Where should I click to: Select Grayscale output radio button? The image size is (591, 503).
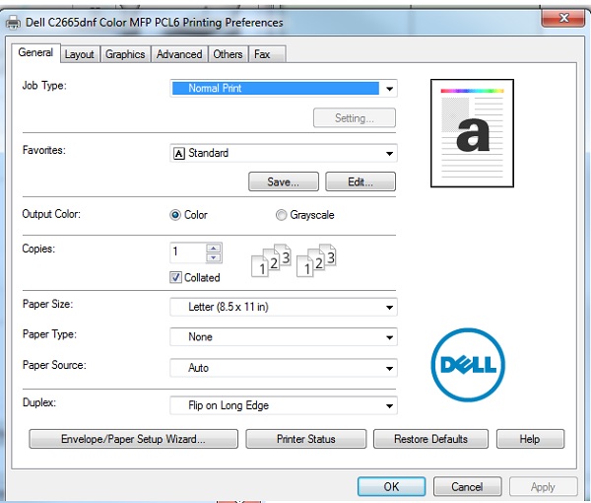point(281,215)
